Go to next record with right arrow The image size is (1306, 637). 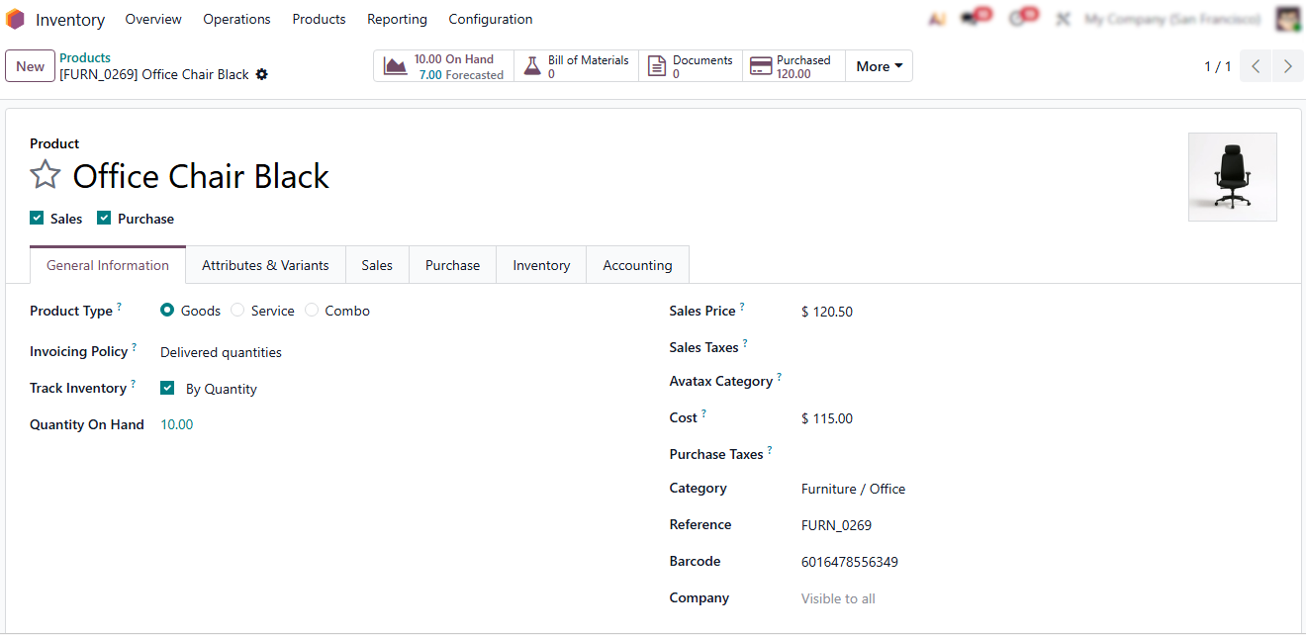point(1287,66)
